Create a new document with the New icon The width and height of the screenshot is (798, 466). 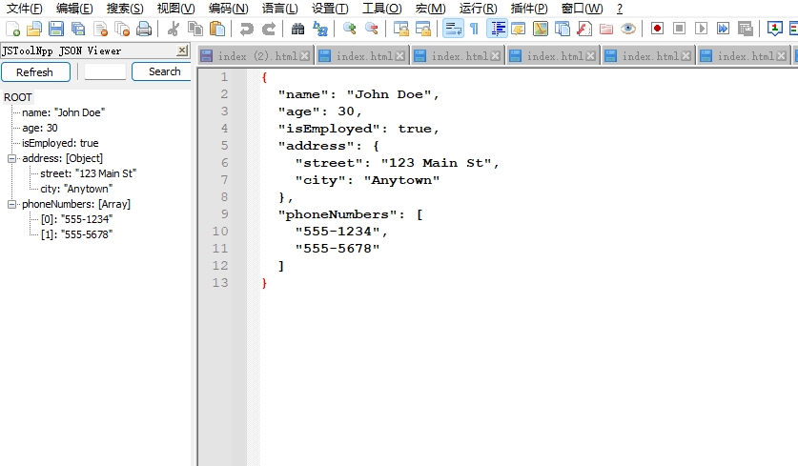pyautogui.click(x=12, y=29)
